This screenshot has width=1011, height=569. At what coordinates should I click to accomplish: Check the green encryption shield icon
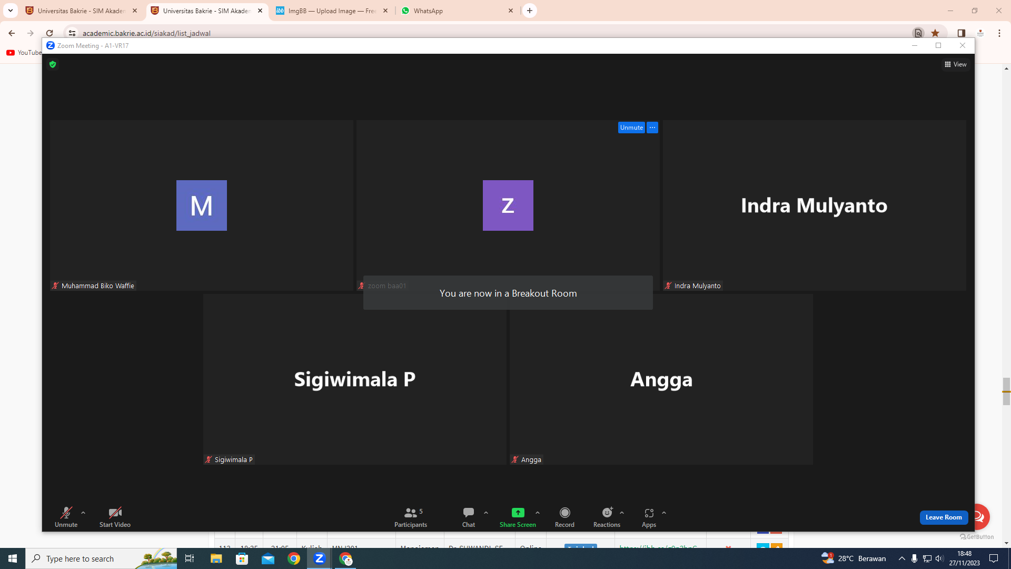pos(53,64)
